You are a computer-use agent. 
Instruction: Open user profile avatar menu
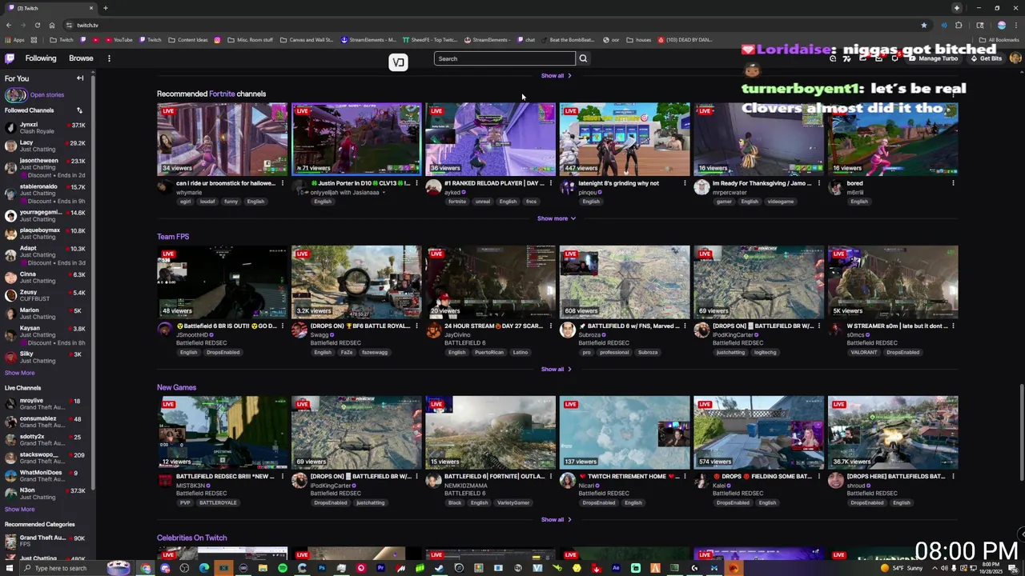click(x=1015, y=58)
